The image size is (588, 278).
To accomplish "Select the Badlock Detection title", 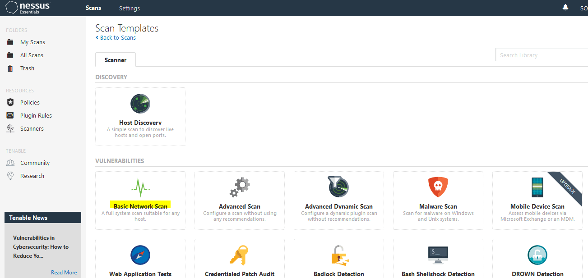I will coord(339,274).
